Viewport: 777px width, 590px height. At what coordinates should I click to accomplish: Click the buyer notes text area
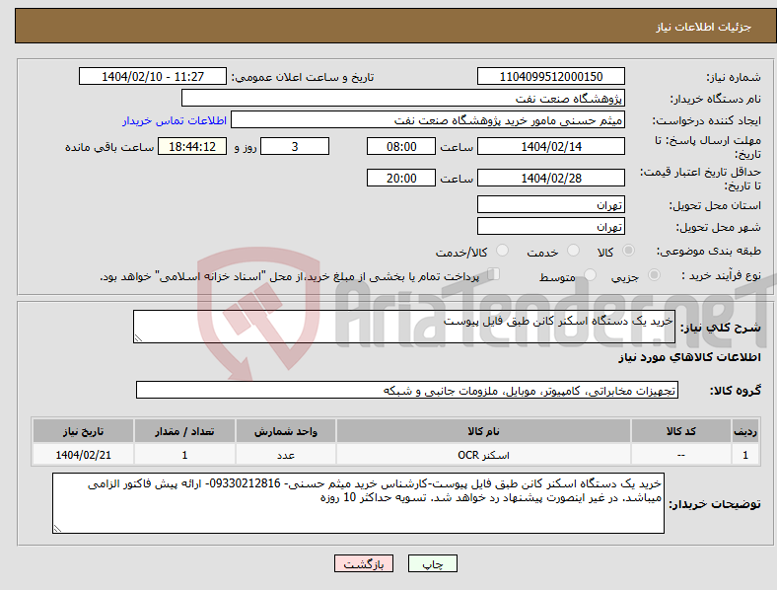358,503
